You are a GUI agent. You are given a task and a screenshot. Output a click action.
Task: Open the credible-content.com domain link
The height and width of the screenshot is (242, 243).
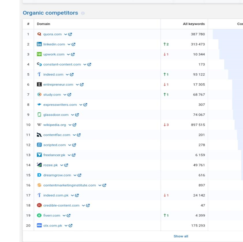click(62, 205)
